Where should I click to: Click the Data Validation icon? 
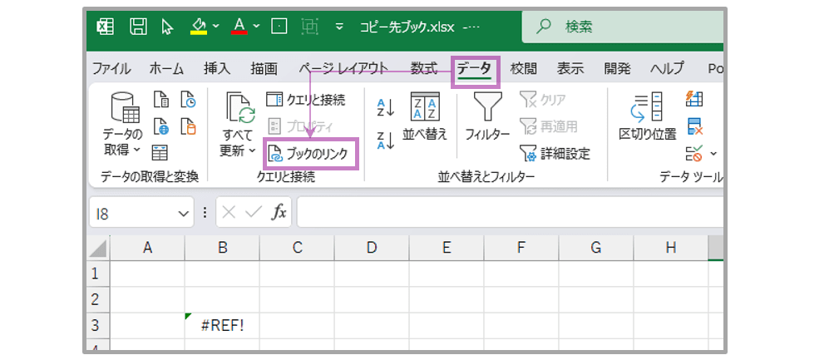[694, 154]
